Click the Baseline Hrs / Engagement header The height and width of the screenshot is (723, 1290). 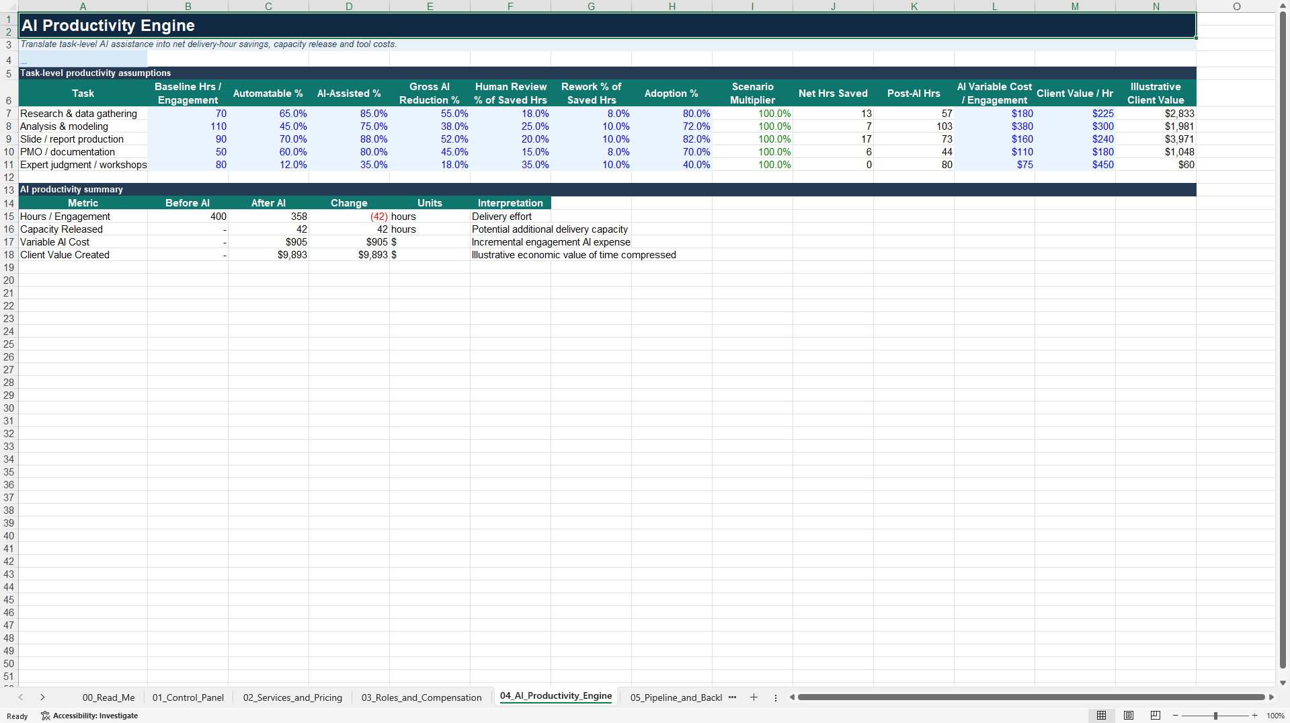click(188, 93)
